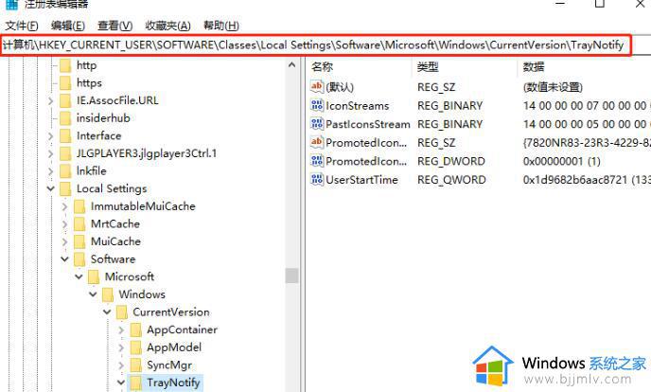Open the 收藏夹(A) menu
651x392 pixels.
coord(167,26)
